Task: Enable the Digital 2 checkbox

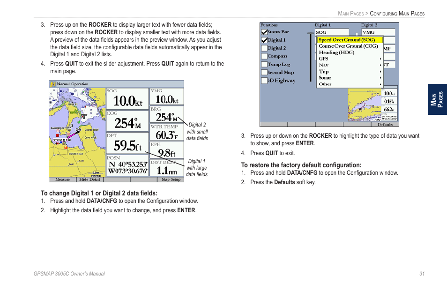Action: coord(264,48)
